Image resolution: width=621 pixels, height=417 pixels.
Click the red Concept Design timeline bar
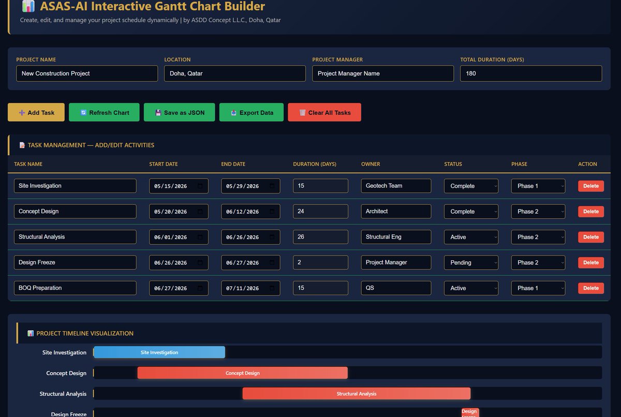coord(243,373)
